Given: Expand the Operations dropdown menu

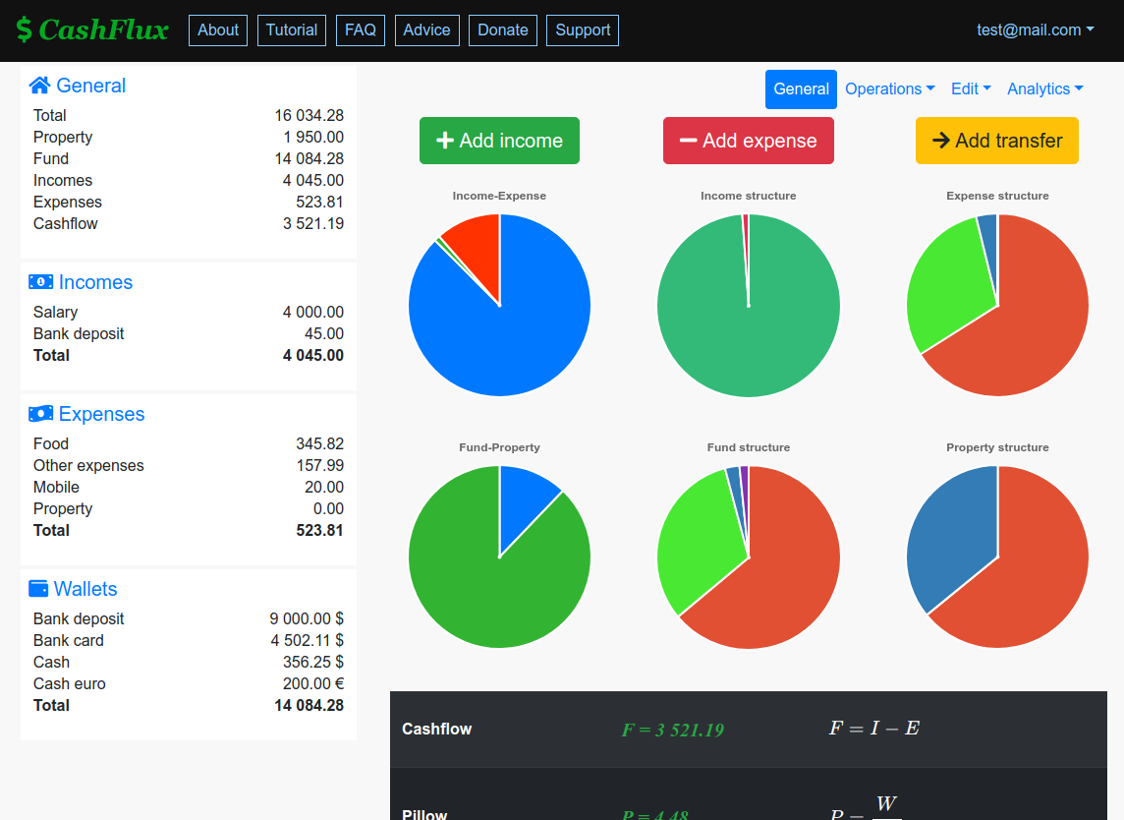Looking at the screenshot, I should (x=889, y=88).
